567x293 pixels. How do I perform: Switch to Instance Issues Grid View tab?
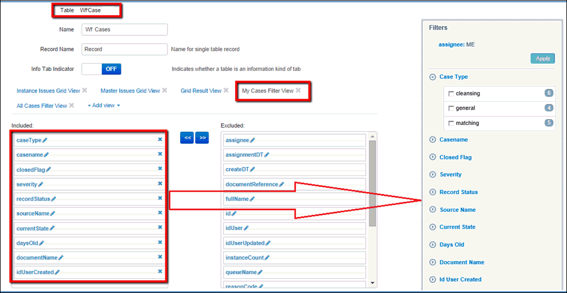click(x=48, y=90)
